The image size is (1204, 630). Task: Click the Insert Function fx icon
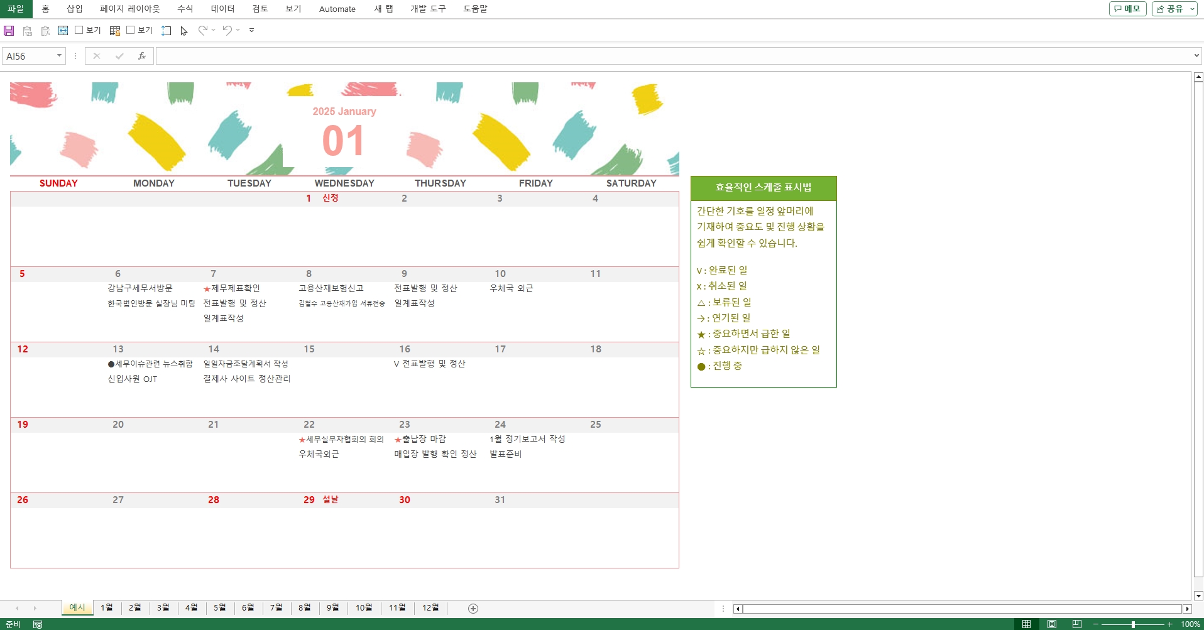(142, 56)
